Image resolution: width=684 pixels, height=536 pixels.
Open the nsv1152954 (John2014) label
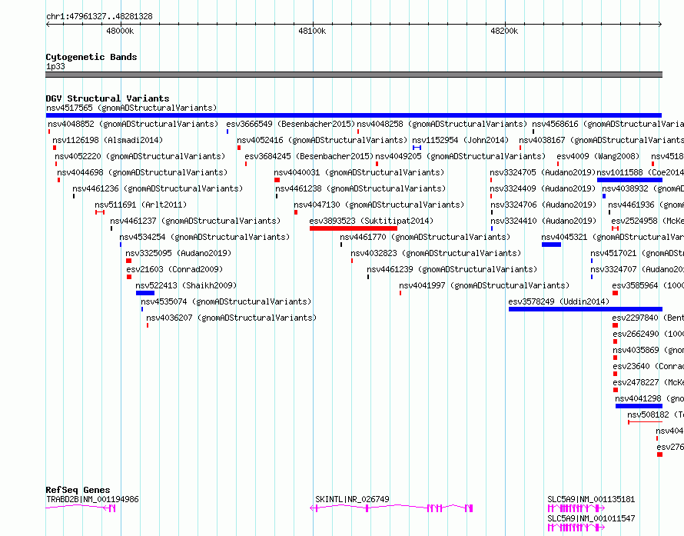click(460, 140)
